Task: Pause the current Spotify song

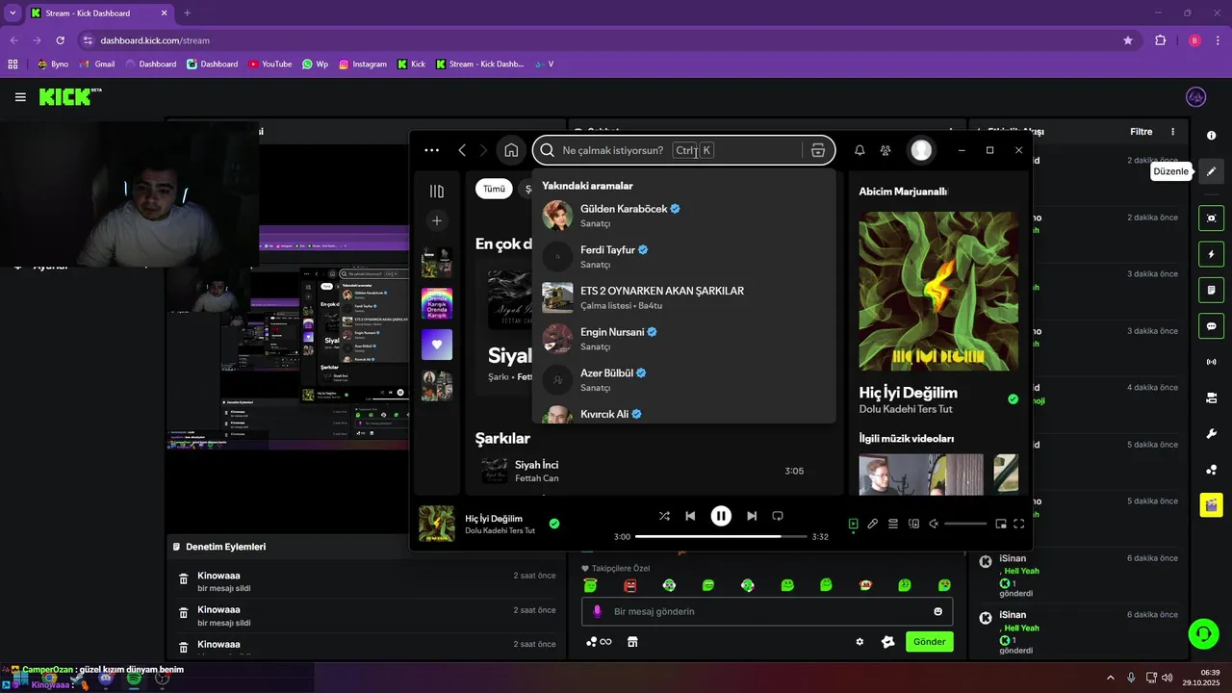Action: pyautogui.click(x=721, y=516)
